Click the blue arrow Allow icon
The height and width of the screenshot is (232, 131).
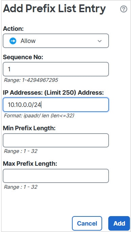point(13,41)
